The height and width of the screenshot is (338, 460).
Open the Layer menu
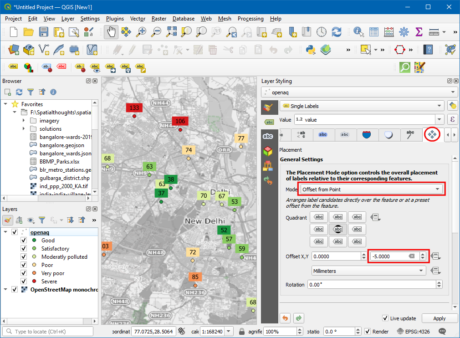pyautogui.click(x=68, y=19)
